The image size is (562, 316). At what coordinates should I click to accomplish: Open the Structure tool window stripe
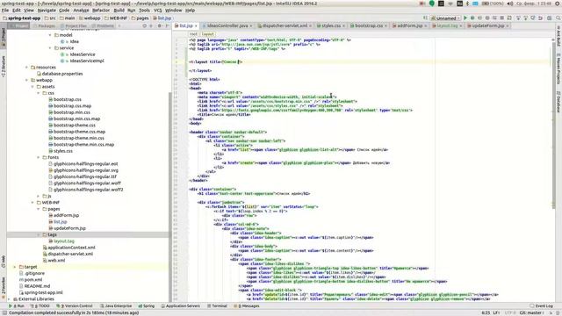pyautogui.click(x=4, y=67)
